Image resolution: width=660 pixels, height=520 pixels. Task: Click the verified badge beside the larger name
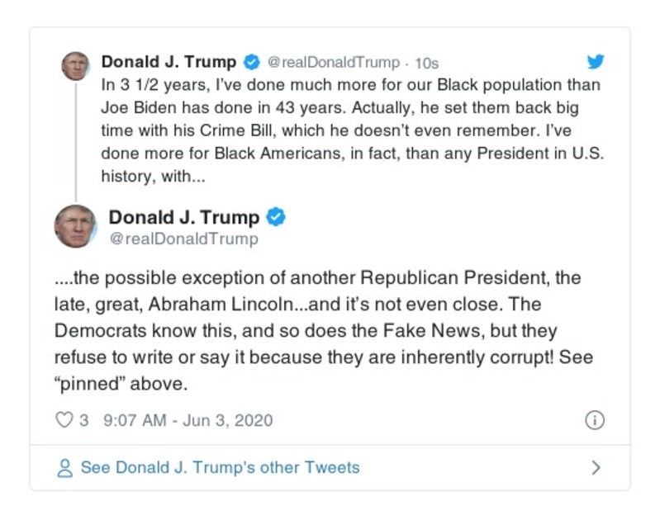click(x=276, y=218)
